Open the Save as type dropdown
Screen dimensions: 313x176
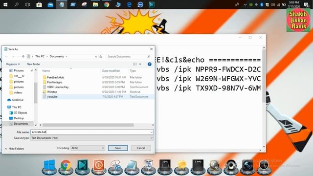point(92,138)
